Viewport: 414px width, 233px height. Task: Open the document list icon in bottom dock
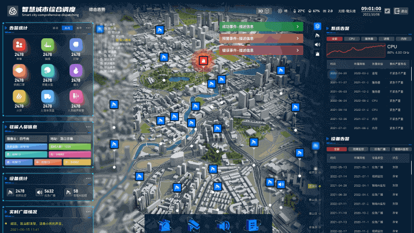point(253,224)
